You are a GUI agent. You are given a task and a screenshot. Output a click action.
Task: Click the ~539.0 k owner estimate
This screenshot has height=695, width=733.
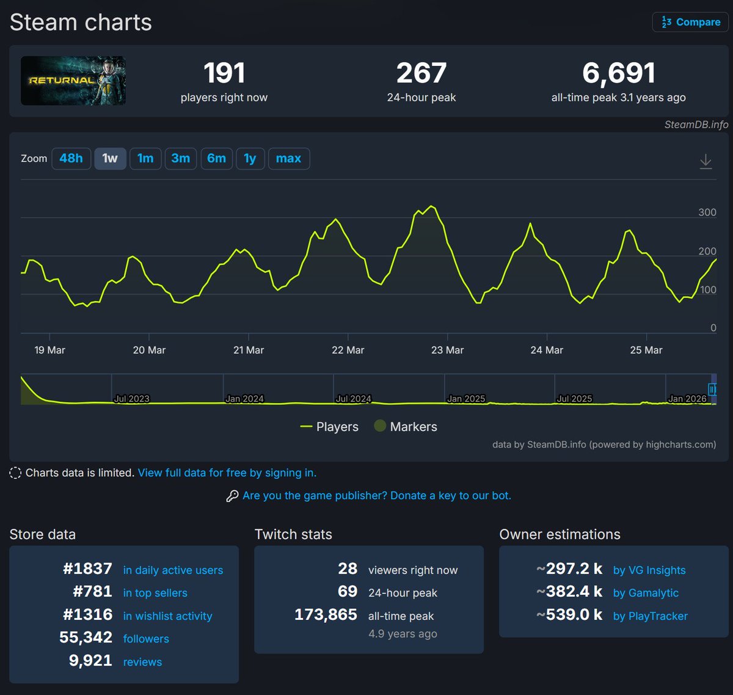[x=569, y=614]
